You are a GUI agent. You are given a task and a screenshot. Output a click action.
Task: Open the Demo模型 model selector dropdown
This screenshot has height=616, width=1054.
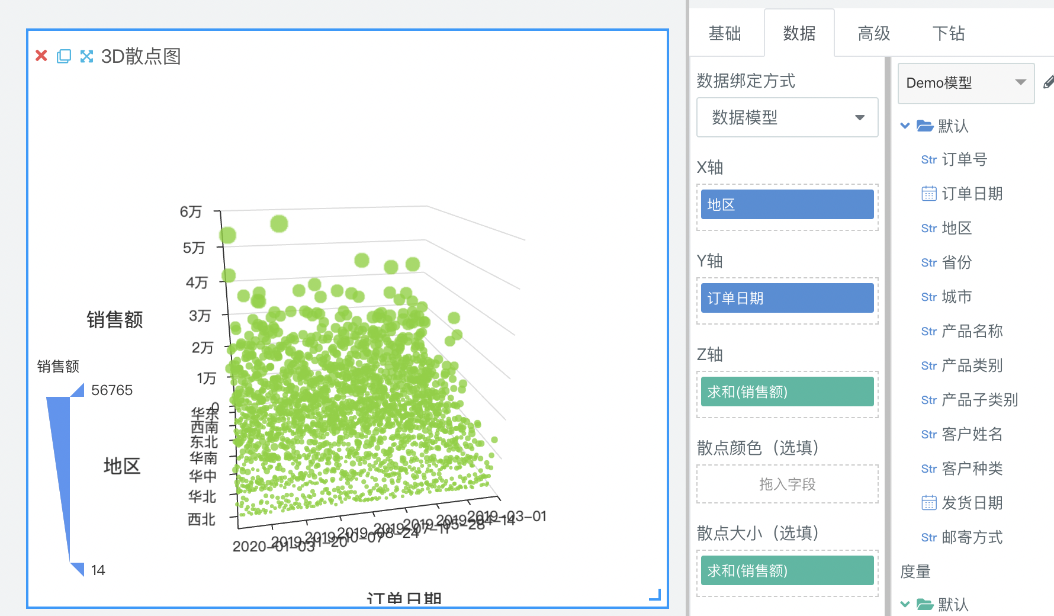pos(966,83)
